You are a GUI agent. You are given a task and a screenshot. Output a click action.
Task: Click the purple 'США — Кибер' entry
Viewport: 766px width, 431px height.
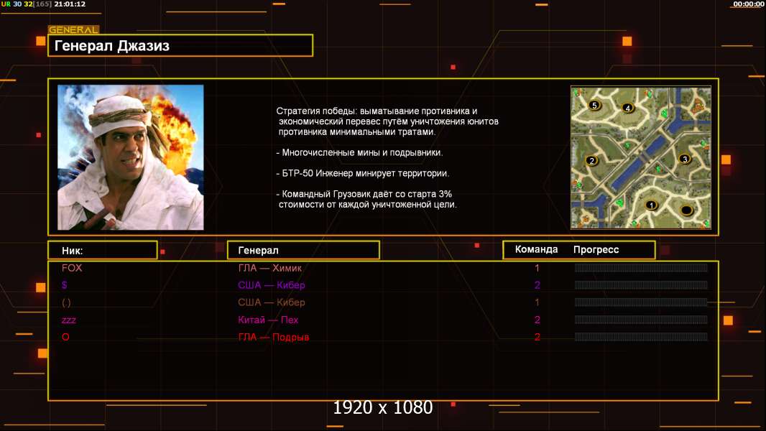click(271, 285)
